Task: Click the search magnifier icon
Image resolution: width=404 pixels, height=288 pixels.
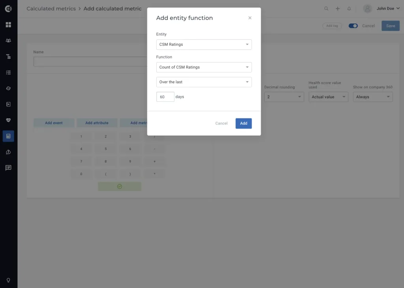Action: pyautogui.click(x=326, y=9)
